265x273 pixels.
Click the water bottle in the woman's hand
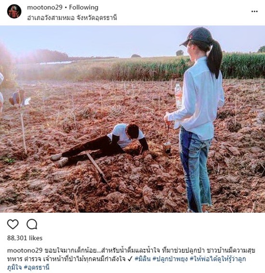click(x=178, y=96)
